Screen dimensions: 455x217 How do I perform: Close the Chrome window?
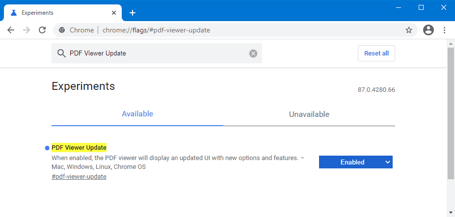coord(444,7)
